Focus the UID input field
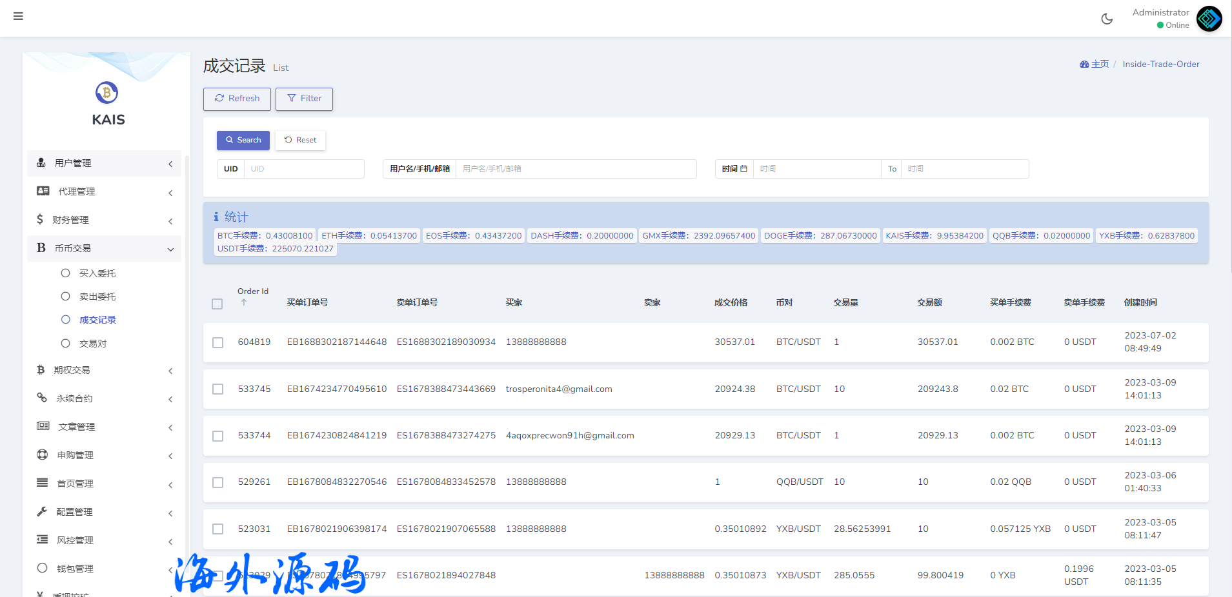Image resolution: width=1232 pixels, height=597 pixels. click(x=303, y=169)
